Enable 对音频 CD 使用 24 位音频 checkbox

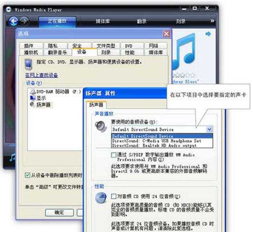(x=113, y=196)
